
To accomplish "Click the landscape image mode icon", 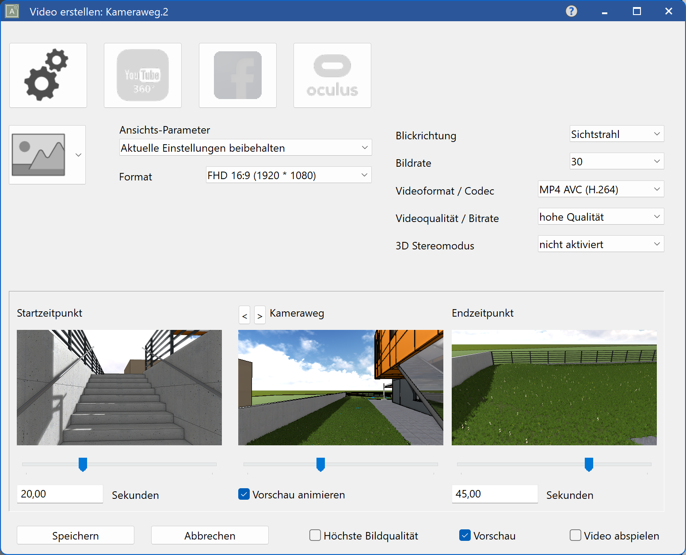I will [x=39, y=155].
